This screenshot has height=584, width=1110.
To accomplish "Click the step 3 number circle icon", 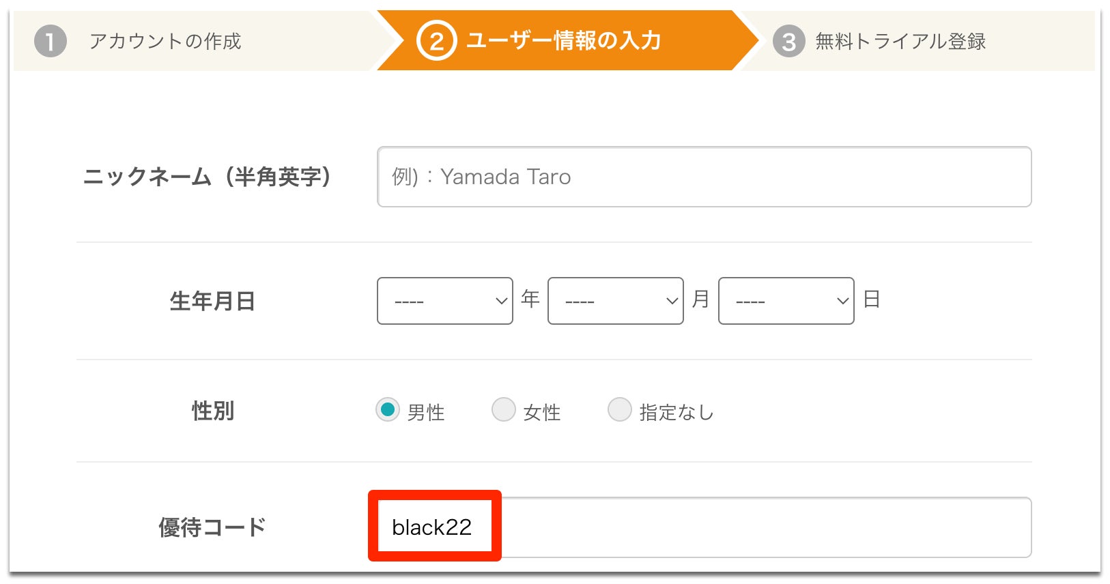I will 788,42.
